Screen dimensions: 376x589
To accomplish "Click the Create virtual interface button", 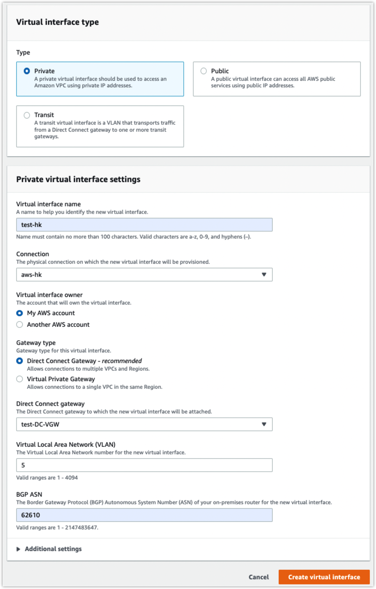I will 324,577.
